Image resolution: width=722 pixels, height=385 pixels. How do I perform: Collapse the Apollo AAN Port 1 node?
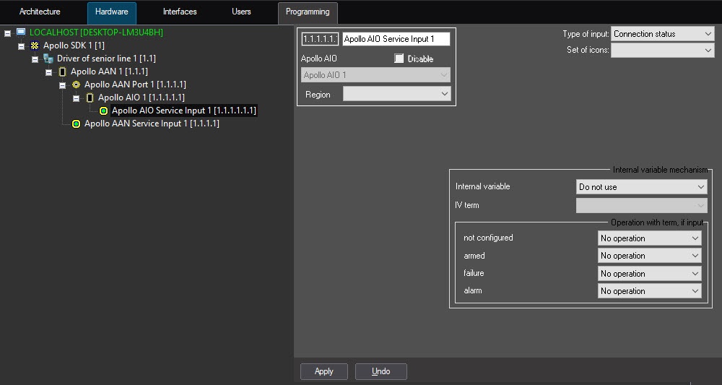62,85
